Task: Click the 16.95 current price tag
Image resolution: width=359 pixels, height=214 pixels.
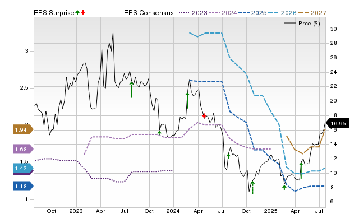Action: coord(337,123)
